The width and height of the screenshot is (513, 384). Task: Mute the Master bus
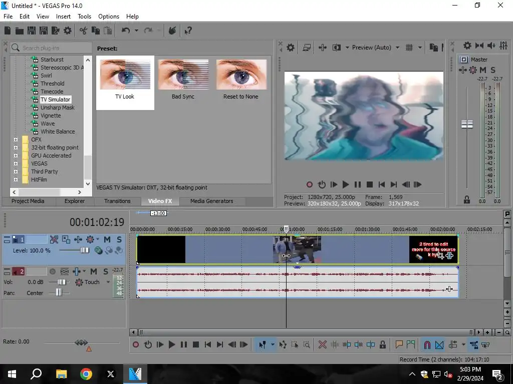pos(483,70)
